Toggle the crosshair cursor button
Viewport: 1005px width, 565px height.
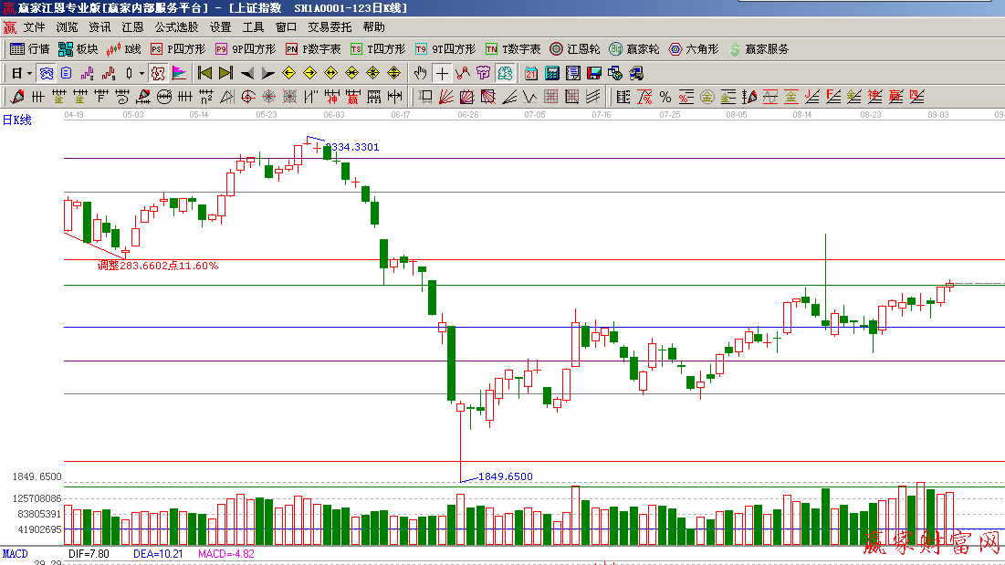pos(442,73)
